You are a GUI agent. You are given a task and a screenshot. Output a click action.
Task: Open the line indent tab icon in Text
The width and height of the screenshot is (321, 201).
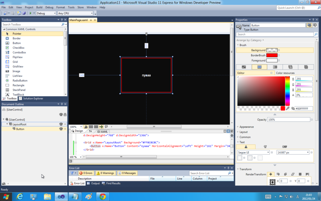tap(284, 147)
